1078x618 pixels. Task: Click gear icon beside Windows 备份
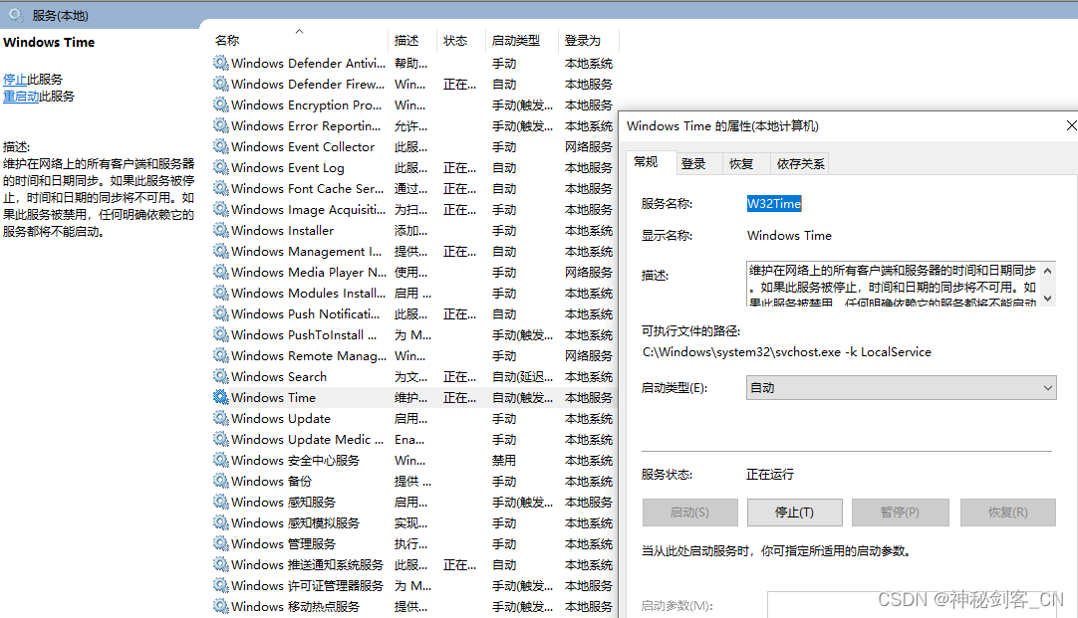point(221,481)
